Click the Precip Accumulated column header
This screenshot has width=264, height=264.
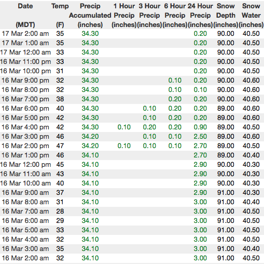(90, 15)
